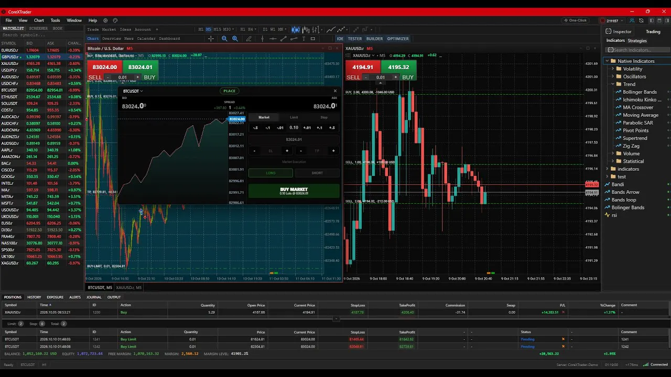Expand the Oscillators indicators folder
This screenshot has height=377, width=671.
click(613, 76)
